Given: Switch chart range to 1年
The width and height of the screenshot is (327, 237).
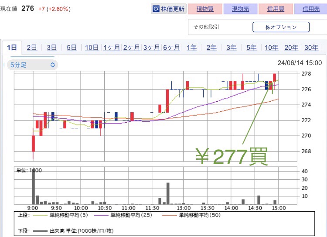Looking at the screenshot, I should coord(191,48).
